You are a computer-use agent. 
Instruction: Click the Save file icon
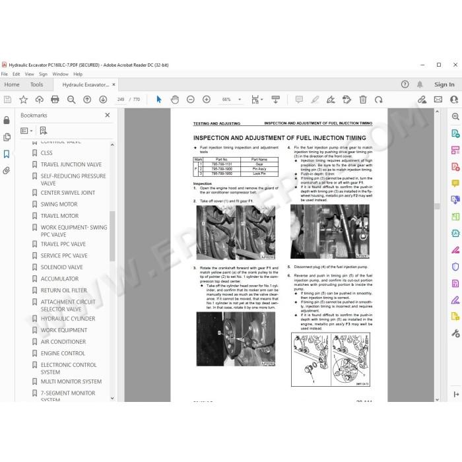click(8, 100)
